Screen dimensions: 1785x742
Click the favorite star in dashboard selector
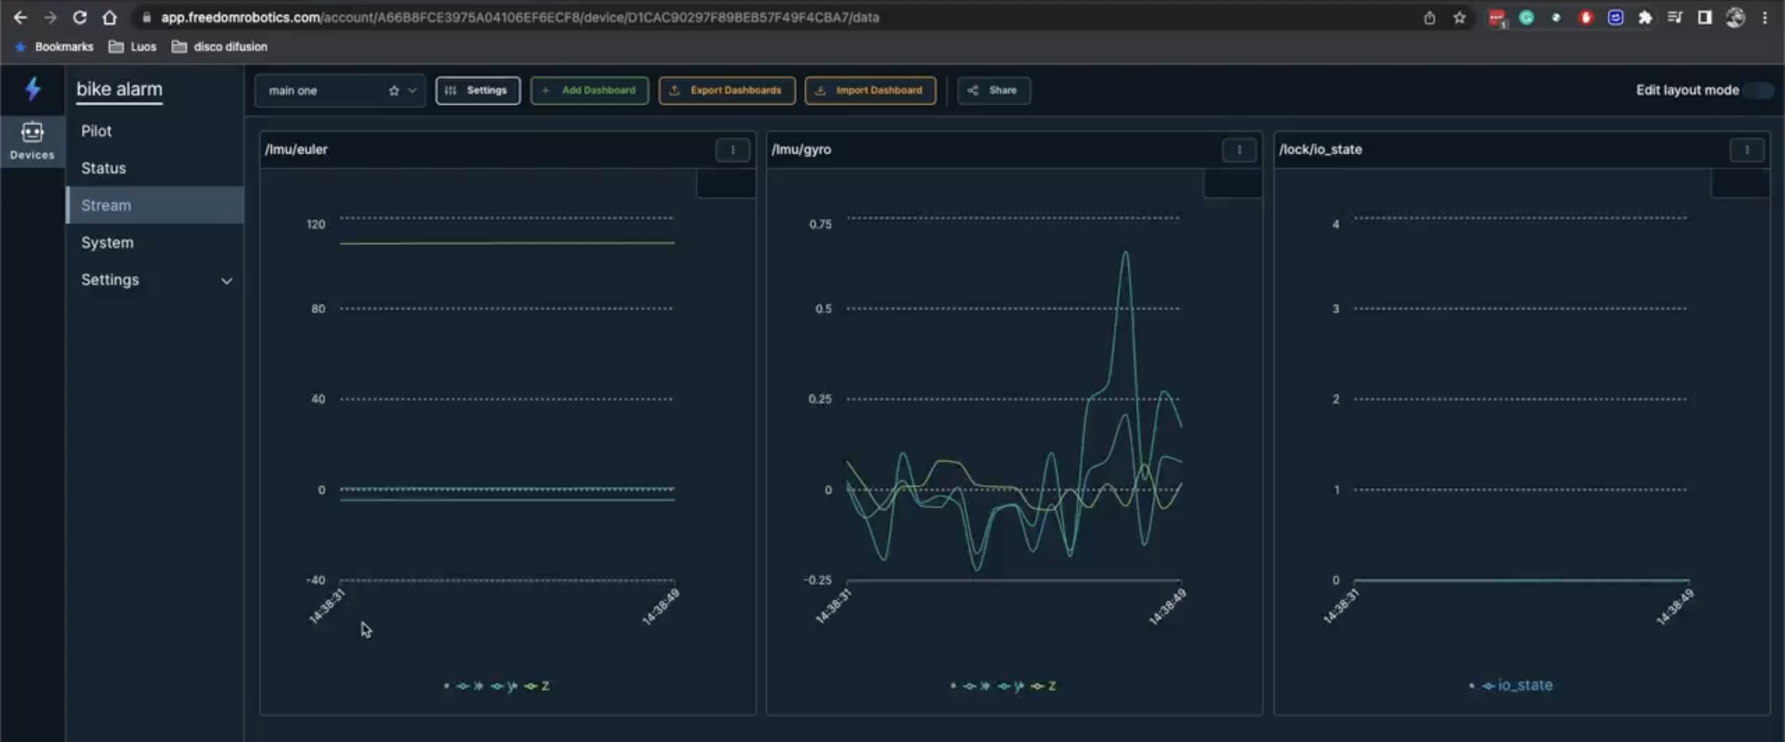pyautogui.click(x=394, y=90)
